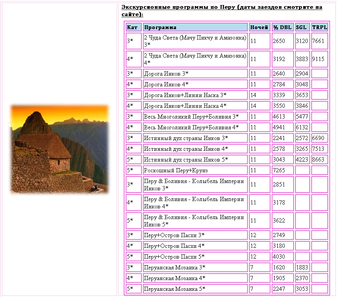Select the 'Роскошный Перу+Круиз' program
Screen dimensions: 337x297
click(176, 170)
